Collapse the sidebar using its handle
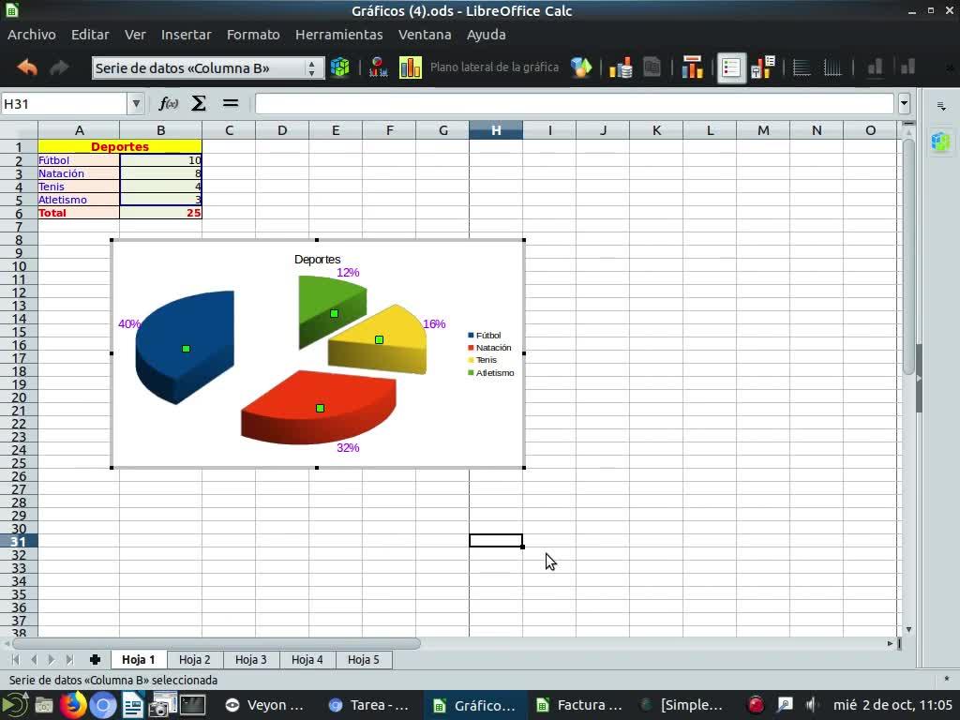Viewport: 960px width, 720px height. 919,379
